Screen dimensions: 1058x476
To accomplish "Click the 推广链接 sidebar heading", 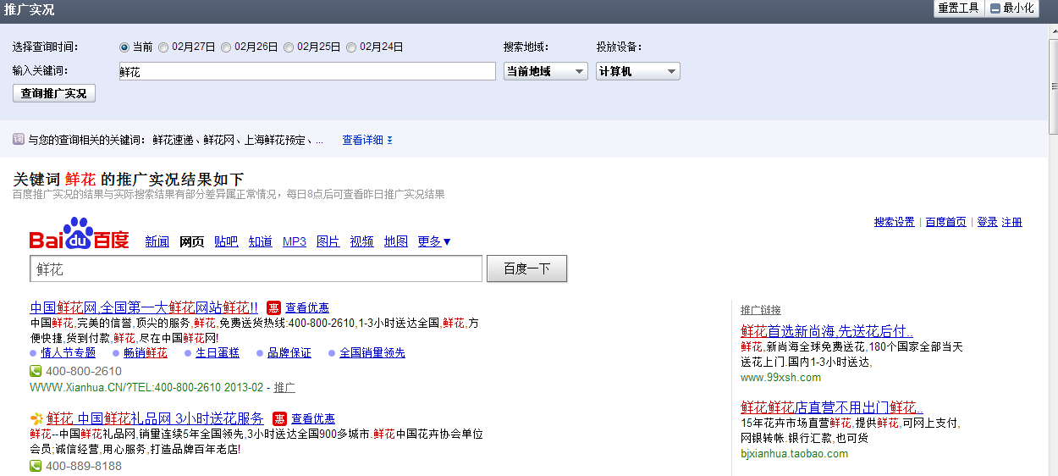I will click(761, 310).
